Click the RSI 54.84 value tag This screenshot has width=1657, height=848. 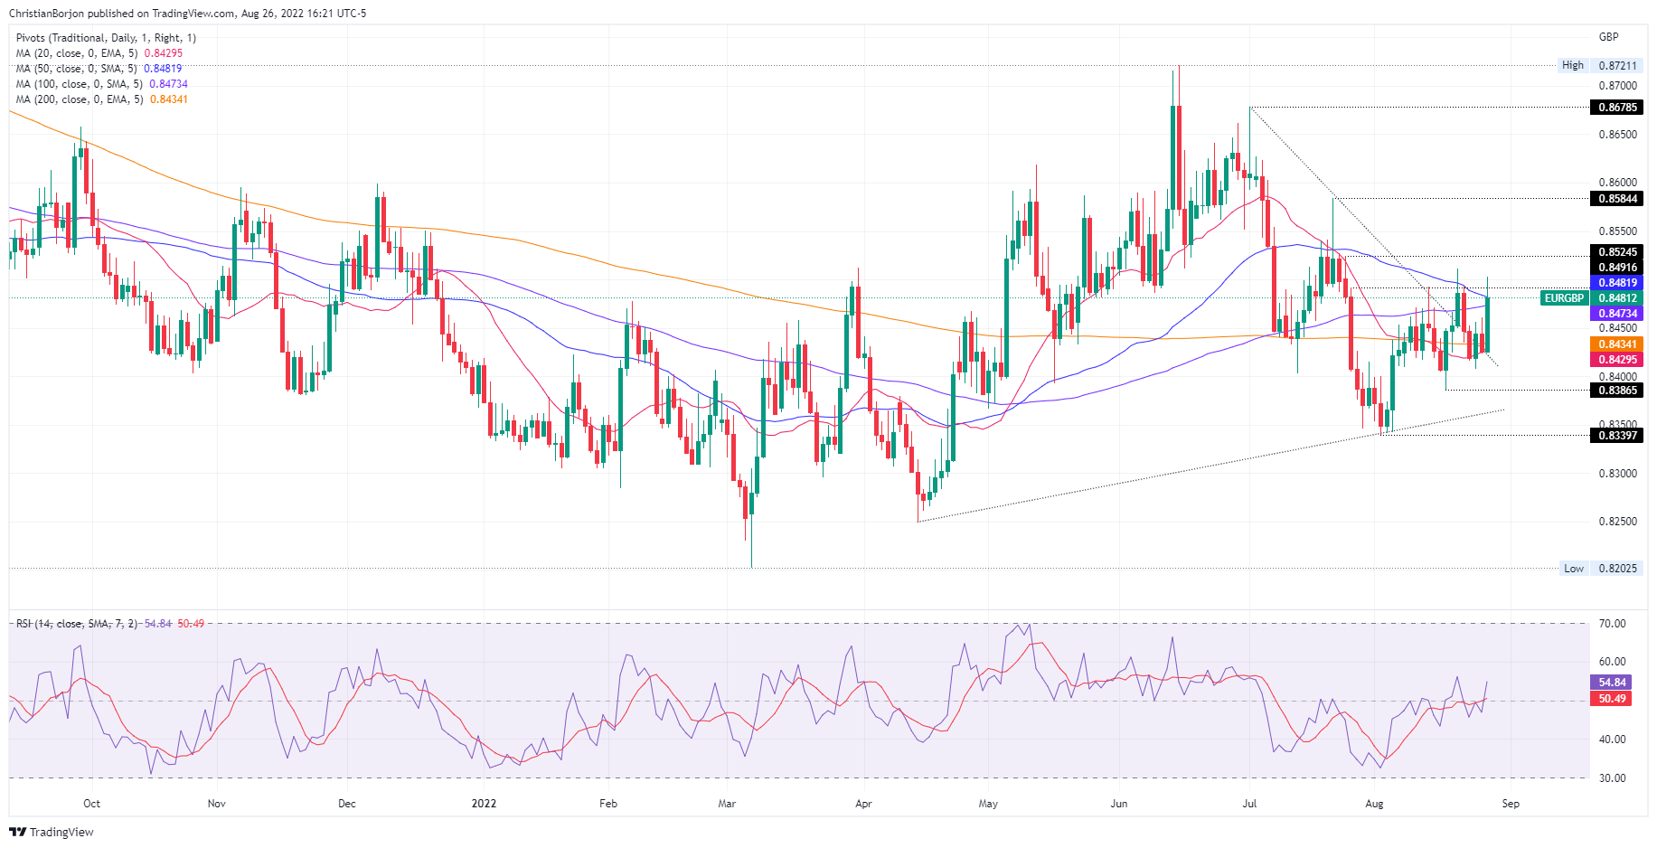pos(1611,683)
